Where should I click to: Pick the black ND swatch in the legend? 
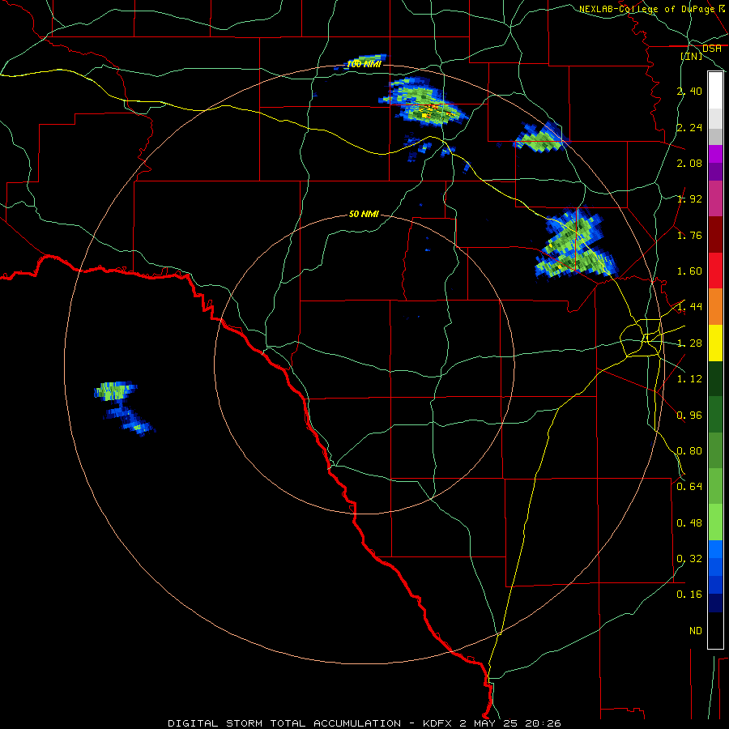(715, 630)
